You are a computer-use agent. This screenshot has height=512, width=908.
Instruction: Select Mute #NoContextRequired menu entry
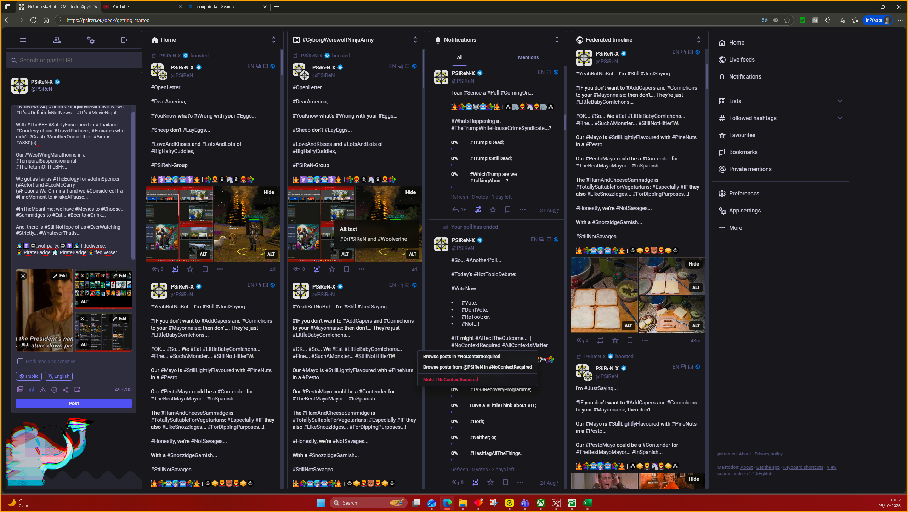(450, 379)
